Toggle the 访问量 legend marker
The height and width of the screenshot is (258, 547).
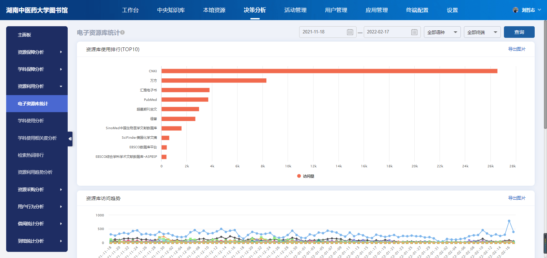299,176
